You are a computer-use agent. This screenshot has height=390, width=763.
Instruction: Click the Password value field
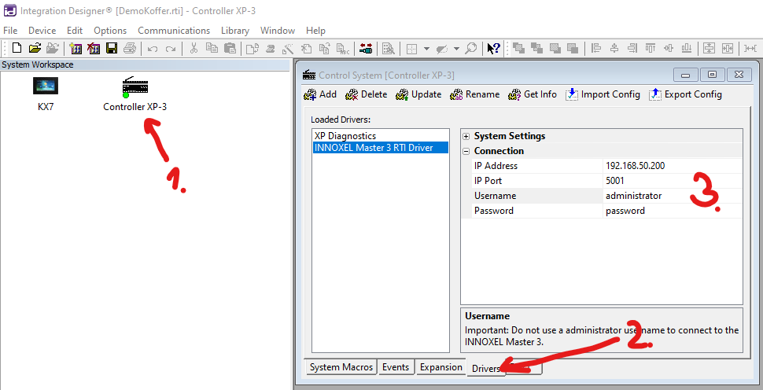click(x=673, y=211)
